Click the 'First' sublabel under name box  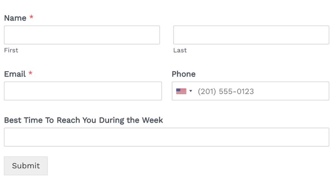click(11, 50)
